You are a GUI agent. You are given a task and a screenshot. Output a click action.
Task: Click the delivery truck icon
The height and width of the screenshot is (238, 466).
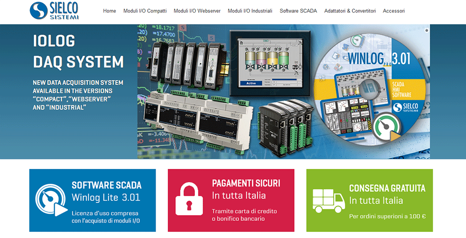(x=327, y=201)
